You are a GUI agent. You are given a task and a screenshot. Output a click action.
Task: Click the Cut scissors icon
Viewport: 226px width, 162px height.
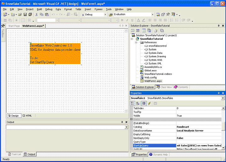(36, 14)
